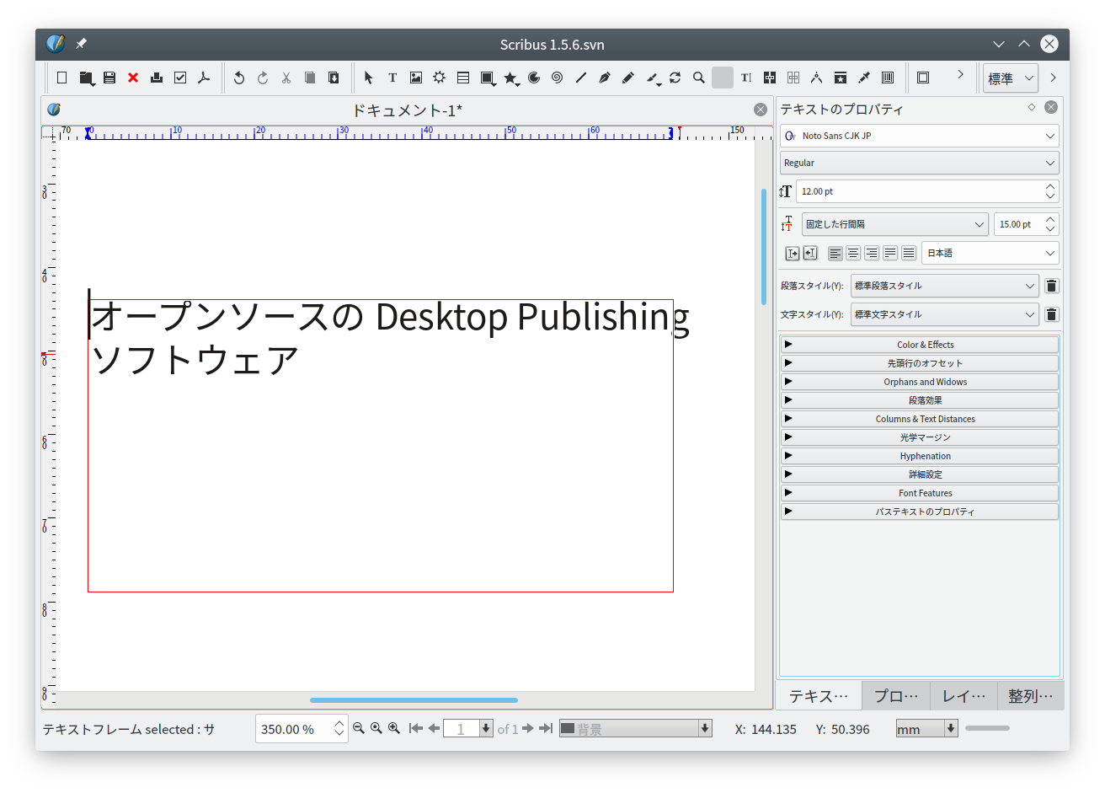Select the Image Frame tool
Image resolution: width=1105 pixels, height=793 pixels.
(416, 78)
